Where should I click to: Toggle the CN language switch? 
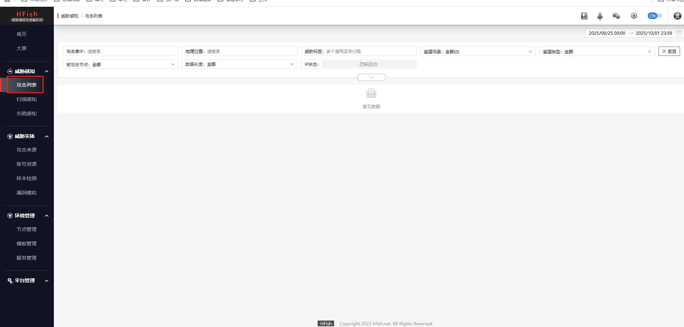(655, 16)
